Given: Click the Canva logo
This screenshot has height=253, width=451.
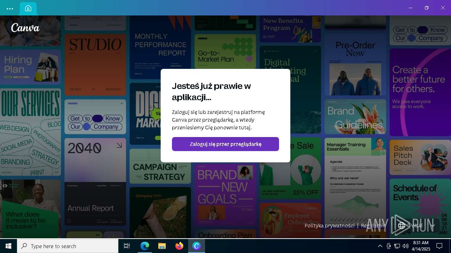Looking at the screenshot, I should [25, 28].
